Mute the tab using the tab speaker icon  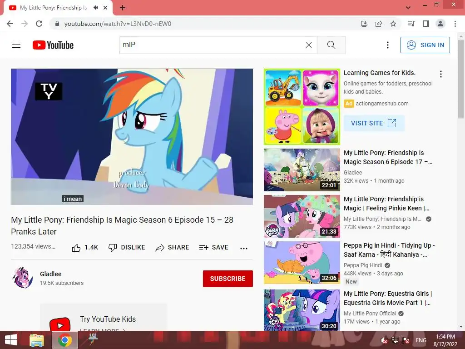pos(95,8)
